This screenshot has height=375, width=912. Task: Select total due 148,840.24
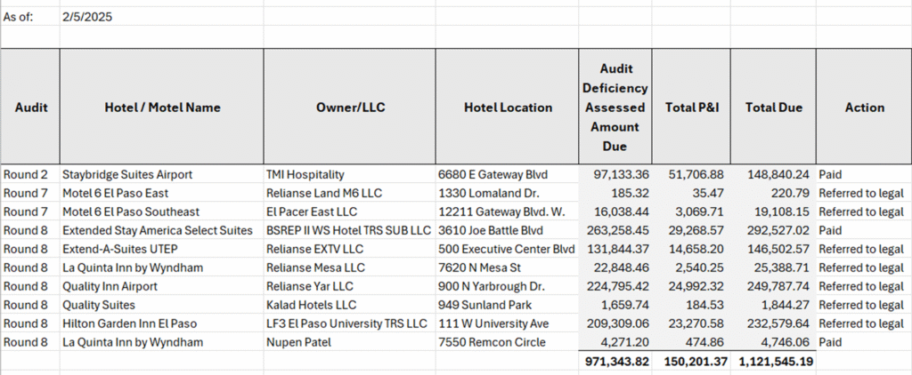[774, 174]
